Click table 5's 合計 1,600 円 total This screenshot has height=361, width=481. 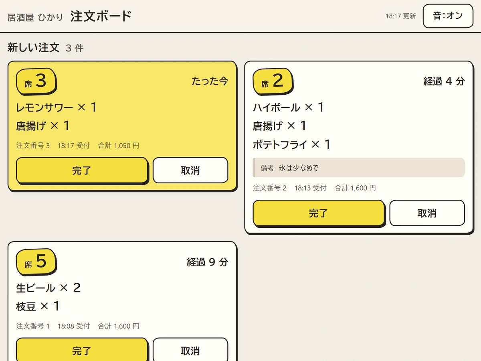click(119, 326)
